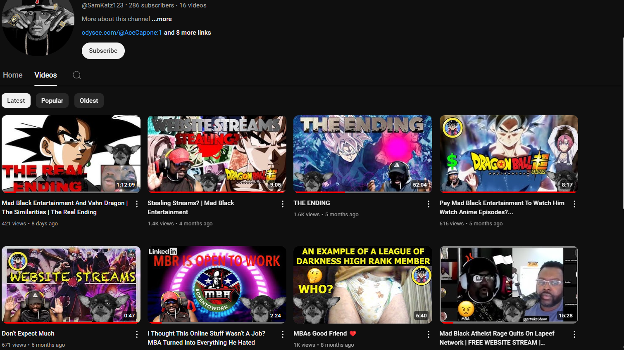Image resolution: width=624 pixels, height=350 pixels.
Task: Select the Latest sort filter chip
Action: pos(16,101)
